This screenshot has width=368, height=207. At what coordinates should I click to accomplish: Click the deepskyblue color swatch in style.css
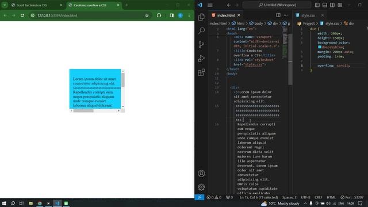(x=320, y=47)
